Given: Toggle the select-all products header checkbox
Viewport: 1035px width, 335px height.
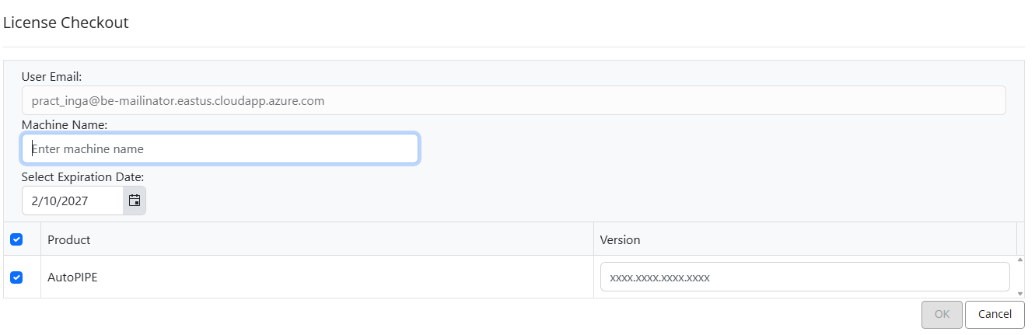Looking at the screenshot, I should [x=16, y=239].
